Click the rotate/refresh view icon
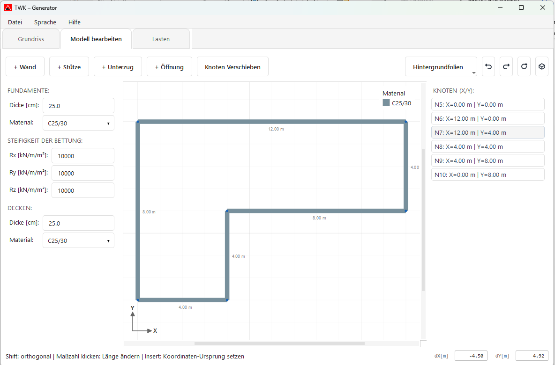 coord(524,66)
